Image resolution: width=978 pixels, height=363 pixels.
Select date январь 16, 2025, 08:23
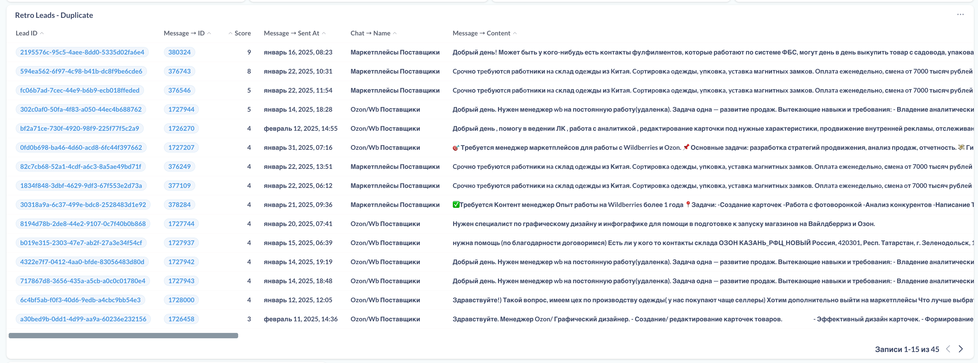298,52
